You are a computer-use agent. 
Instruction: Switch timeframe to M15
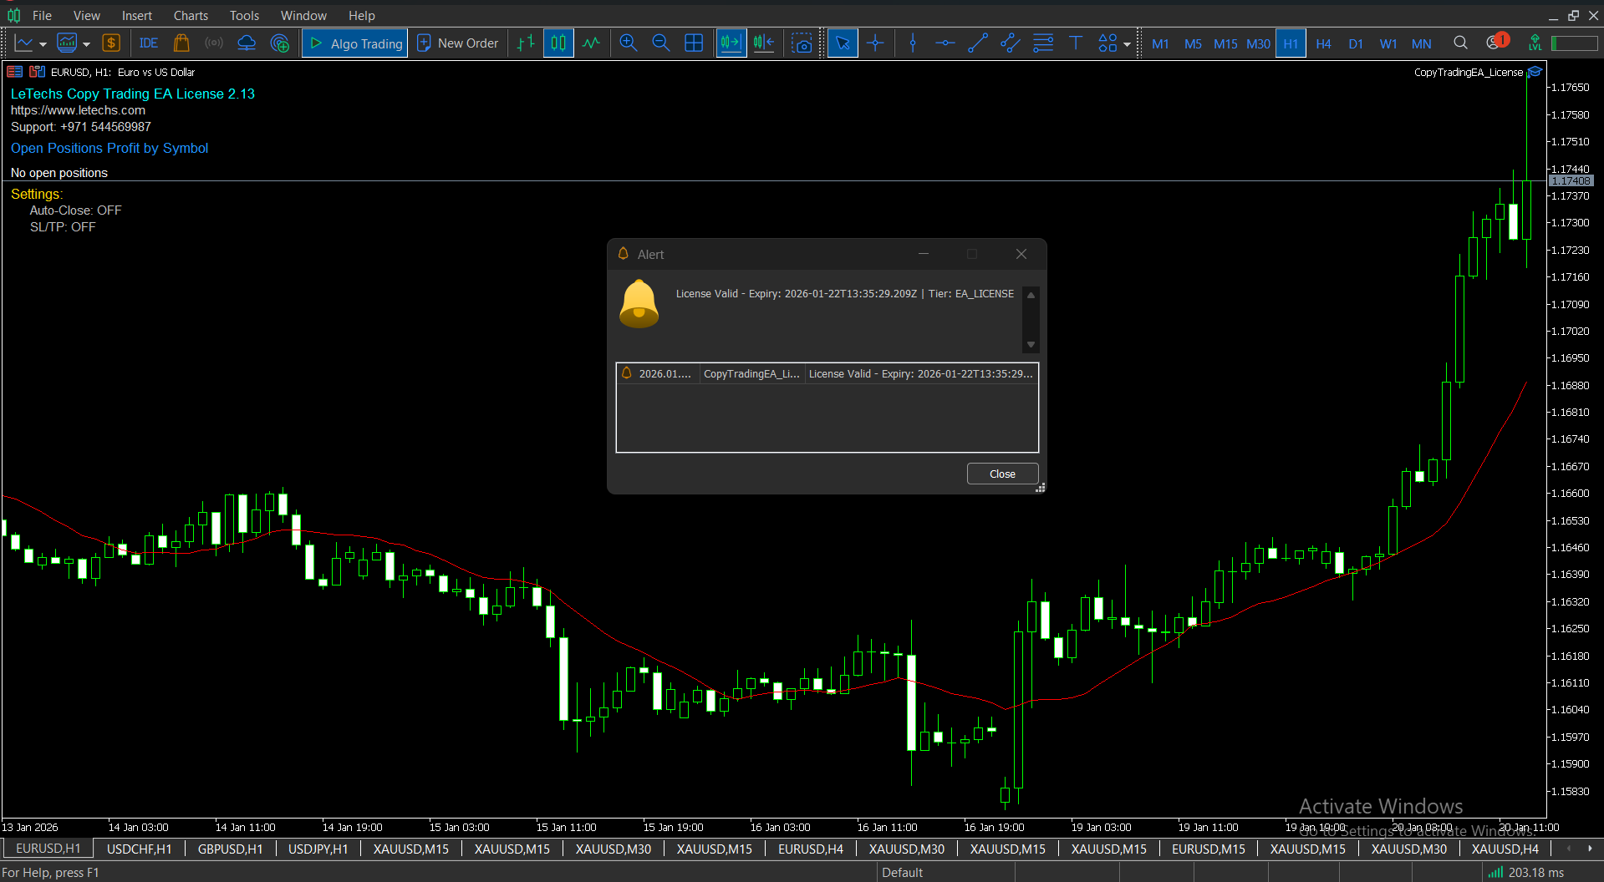coord(1225,43)
